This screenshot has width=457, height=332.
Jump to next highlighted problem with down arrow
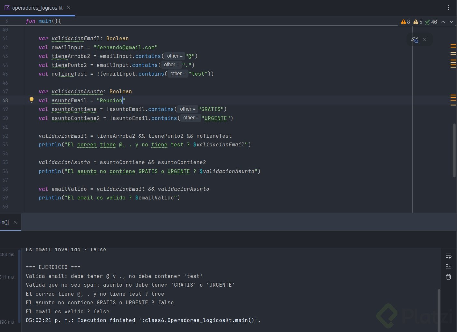pyautogui.click(x=452, y=22)
